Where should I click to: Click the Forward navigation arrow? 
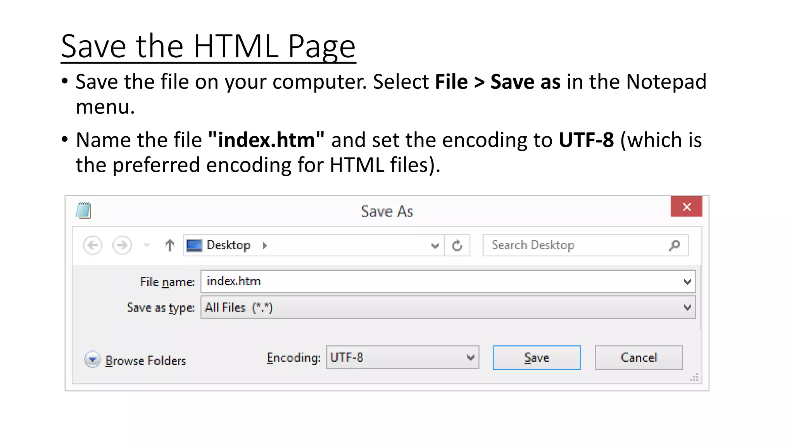click(122, 245)
